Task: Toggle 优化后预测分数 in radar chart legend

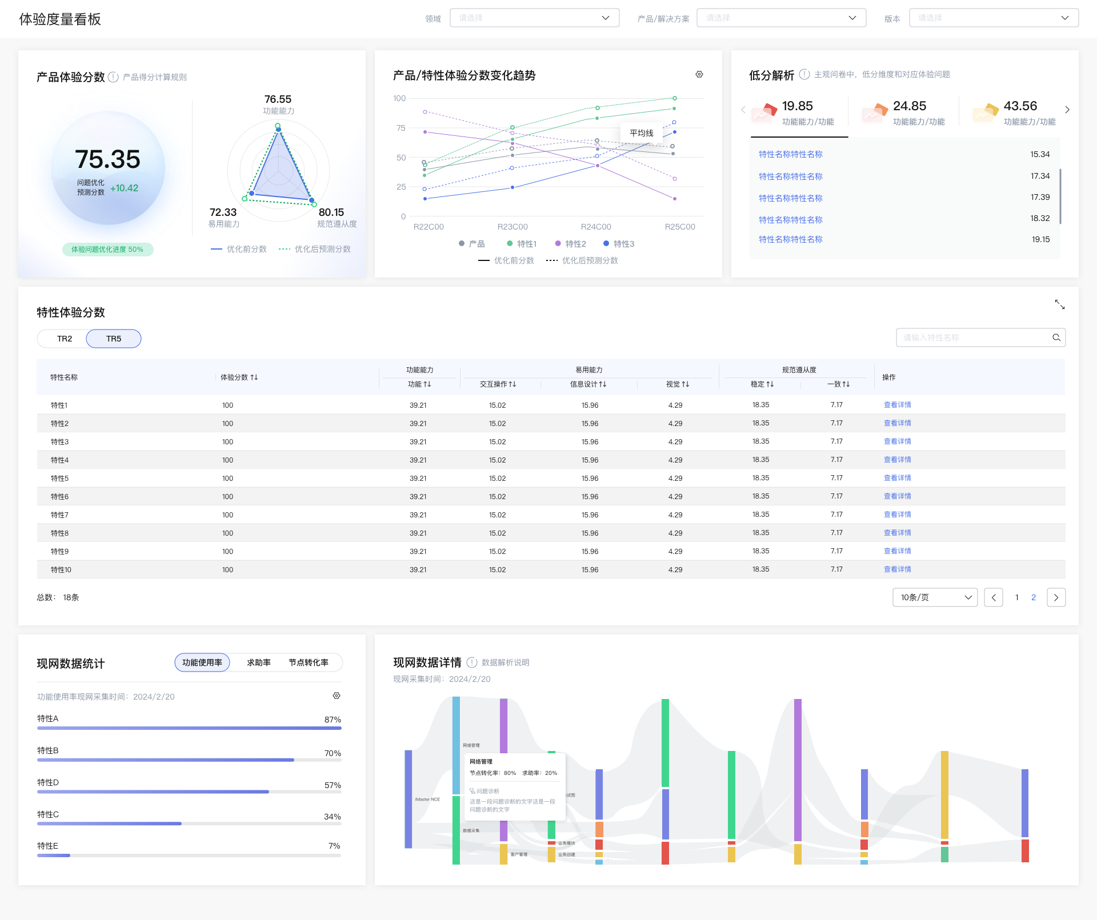Action: pyautogui.click(x=315, y=249)
